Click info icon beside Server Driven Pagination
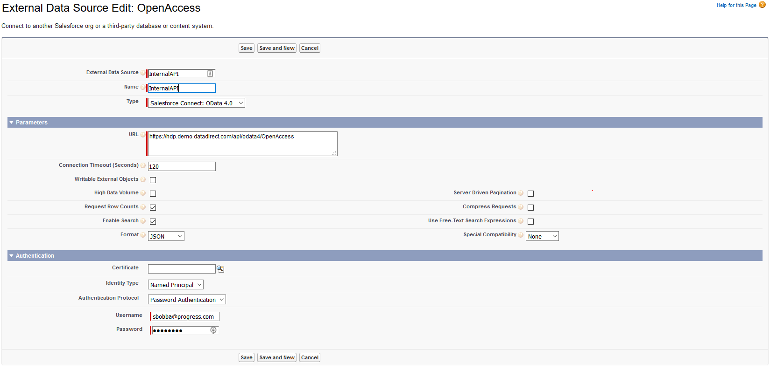 pos(521,193)
